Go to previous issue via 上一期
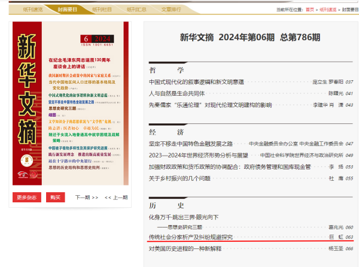 (116, 198)
